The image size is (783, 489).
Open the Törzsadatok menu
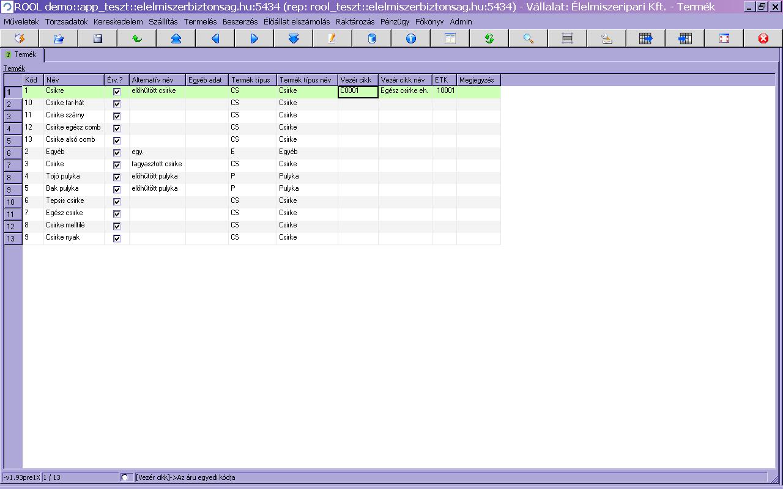[66, 21]
